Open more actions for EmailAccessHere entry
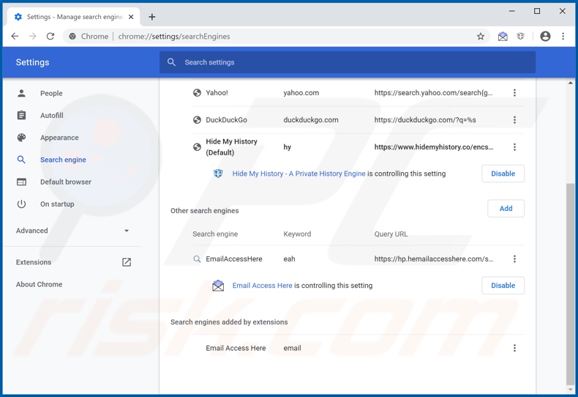This screenshot has height=397, width=578. [x=514, y=259]
